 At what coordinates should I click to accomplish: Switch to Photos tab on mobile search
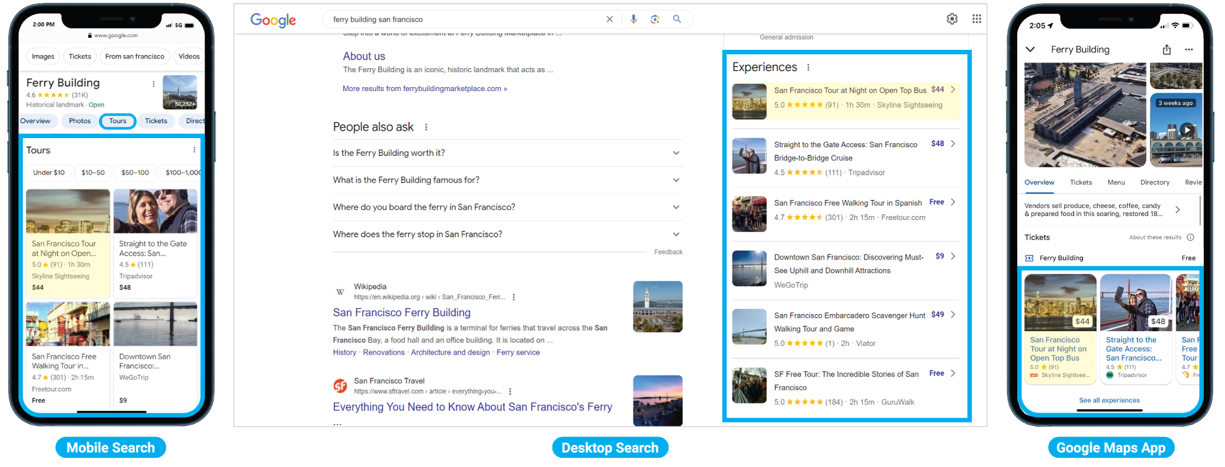coord(80,121)
